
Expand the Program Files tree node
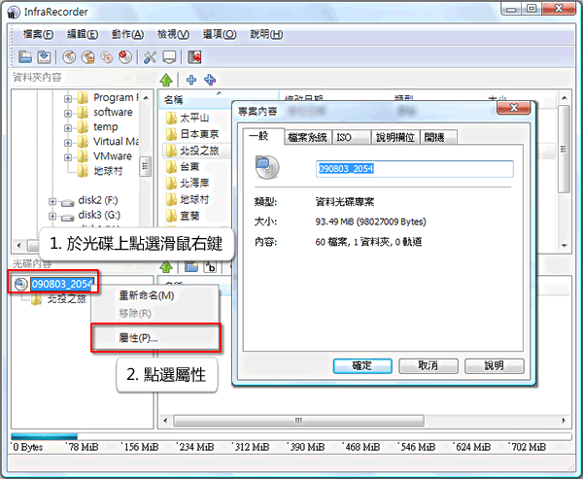pos(68,98)
